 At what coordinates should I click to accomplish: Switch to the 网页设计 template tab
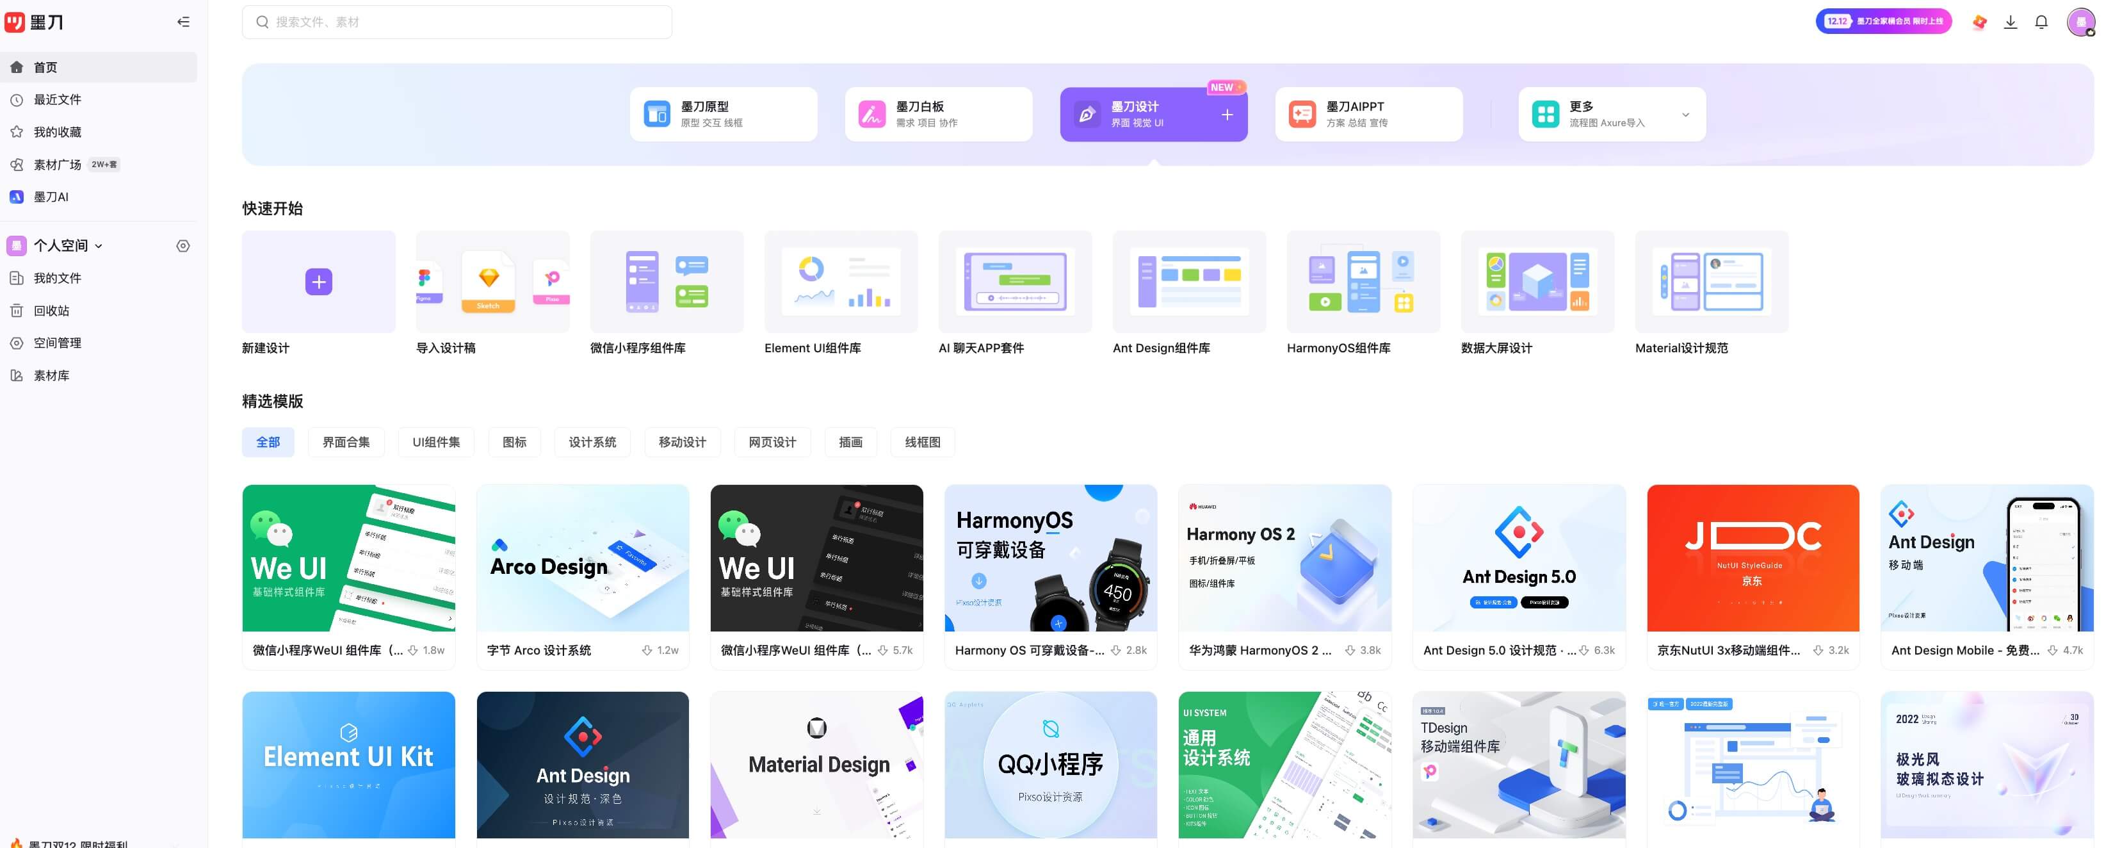pyautogui.click(x=771, y=442)
